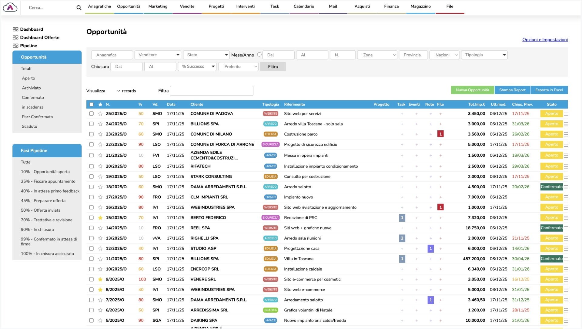Open the % Successo dropdown

197,66
